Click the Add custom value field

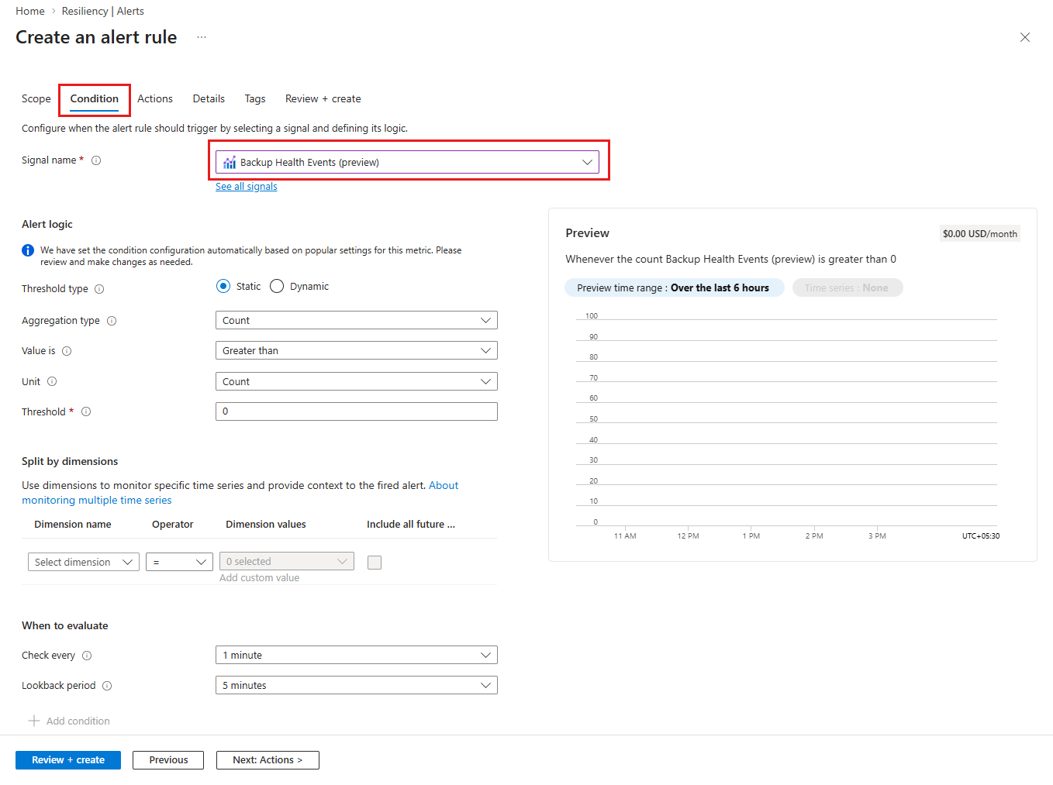click(x=260, y=578)
